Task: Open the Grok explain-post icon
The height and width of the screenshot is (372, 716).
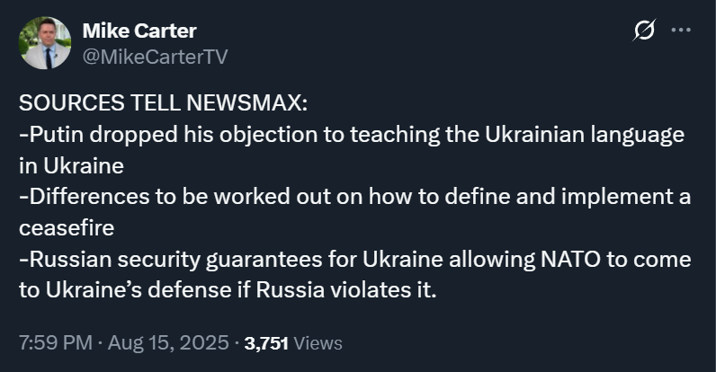Action: coord(644,30)
